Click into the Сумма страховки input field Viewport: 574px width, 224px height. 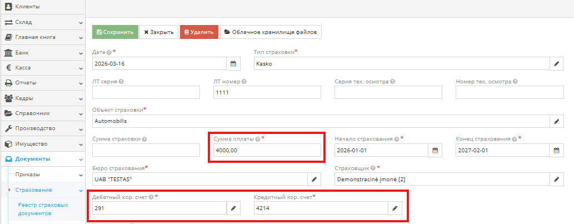coord(146,150)
